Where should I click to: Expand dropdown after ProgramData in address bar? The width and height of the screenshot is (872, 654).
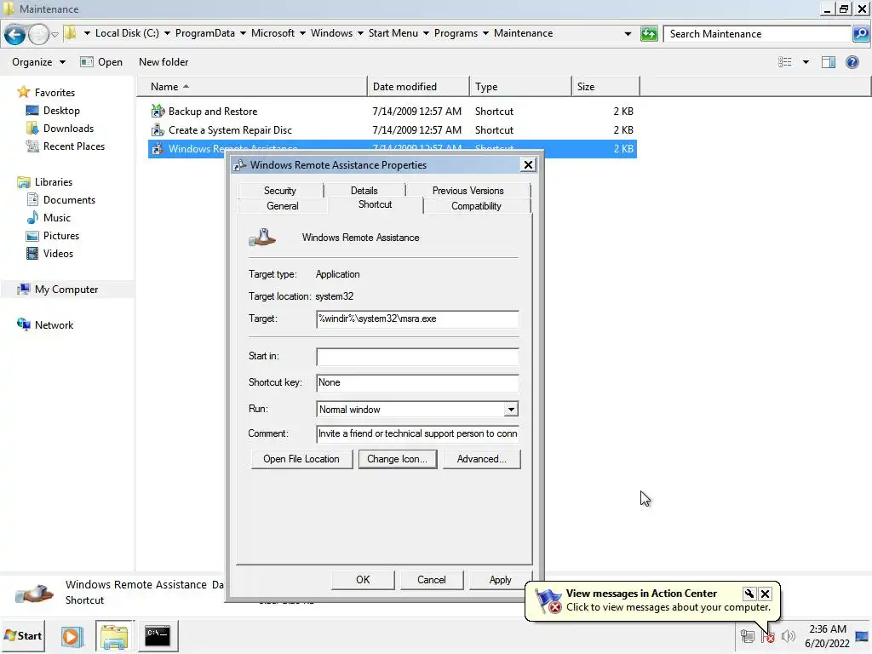click(243, 33)
